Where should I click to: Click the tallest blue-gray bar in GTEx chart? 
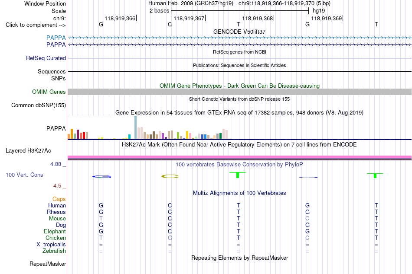(136, 127)
